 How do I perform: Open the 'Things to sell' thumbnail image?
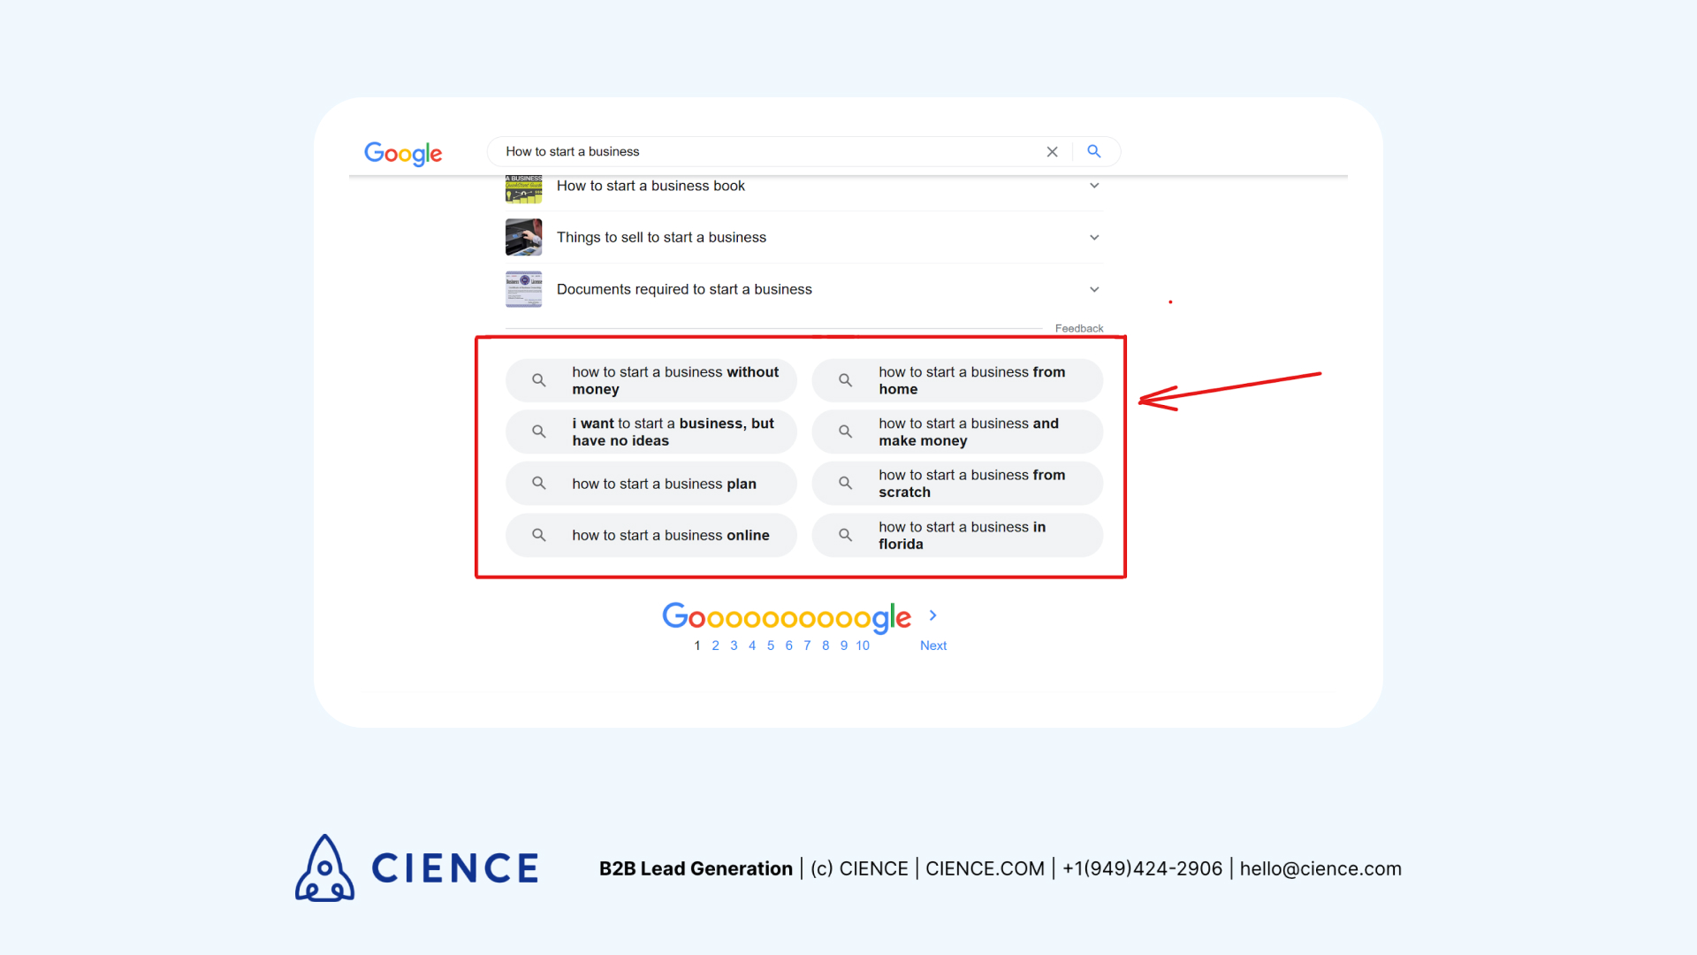pos(523,237)
